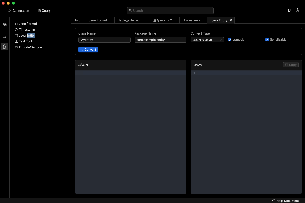The width and height of the screenshot is (305, 203).
Task: Disable the Serializable option
Action: point(267,40)
